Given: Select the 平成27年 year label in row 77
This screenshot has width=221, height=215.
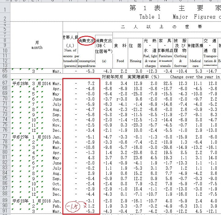Looking at the screenshot, I should 20,136.
